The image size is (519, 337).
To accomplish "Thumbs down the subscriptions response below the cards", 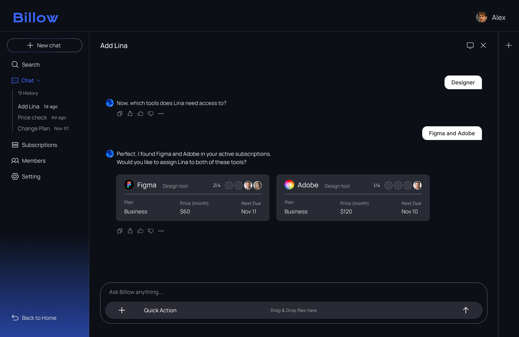I will pos(151,231).
